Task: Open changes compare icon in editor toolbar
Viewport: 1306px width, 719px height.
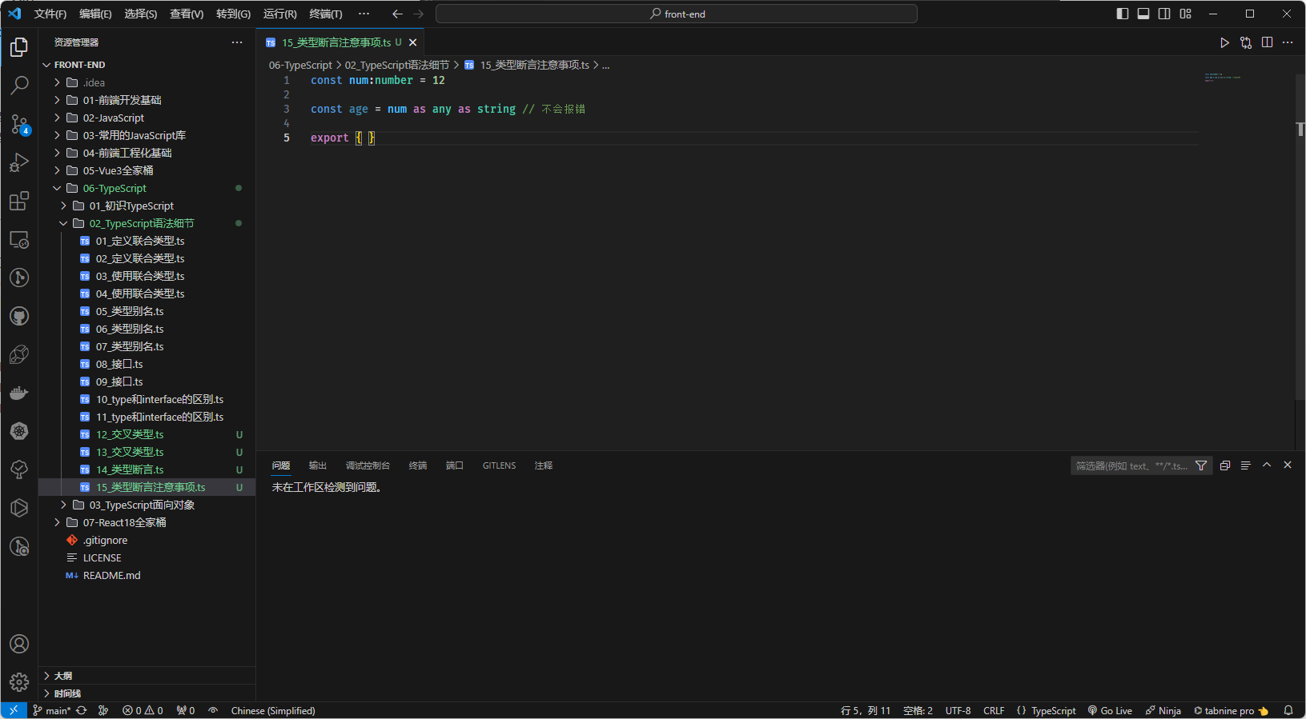Action: point(1246,42)
